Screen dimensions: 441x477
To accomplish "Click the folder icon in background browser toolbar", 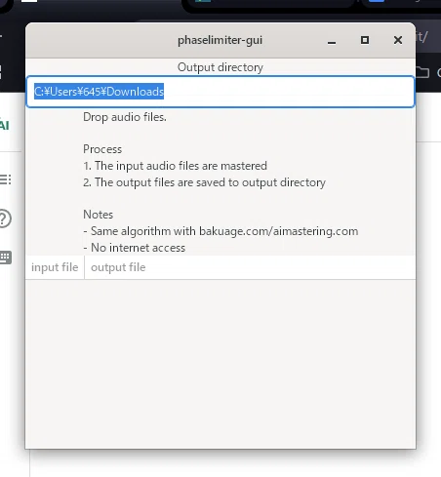I will click(422, 72).
